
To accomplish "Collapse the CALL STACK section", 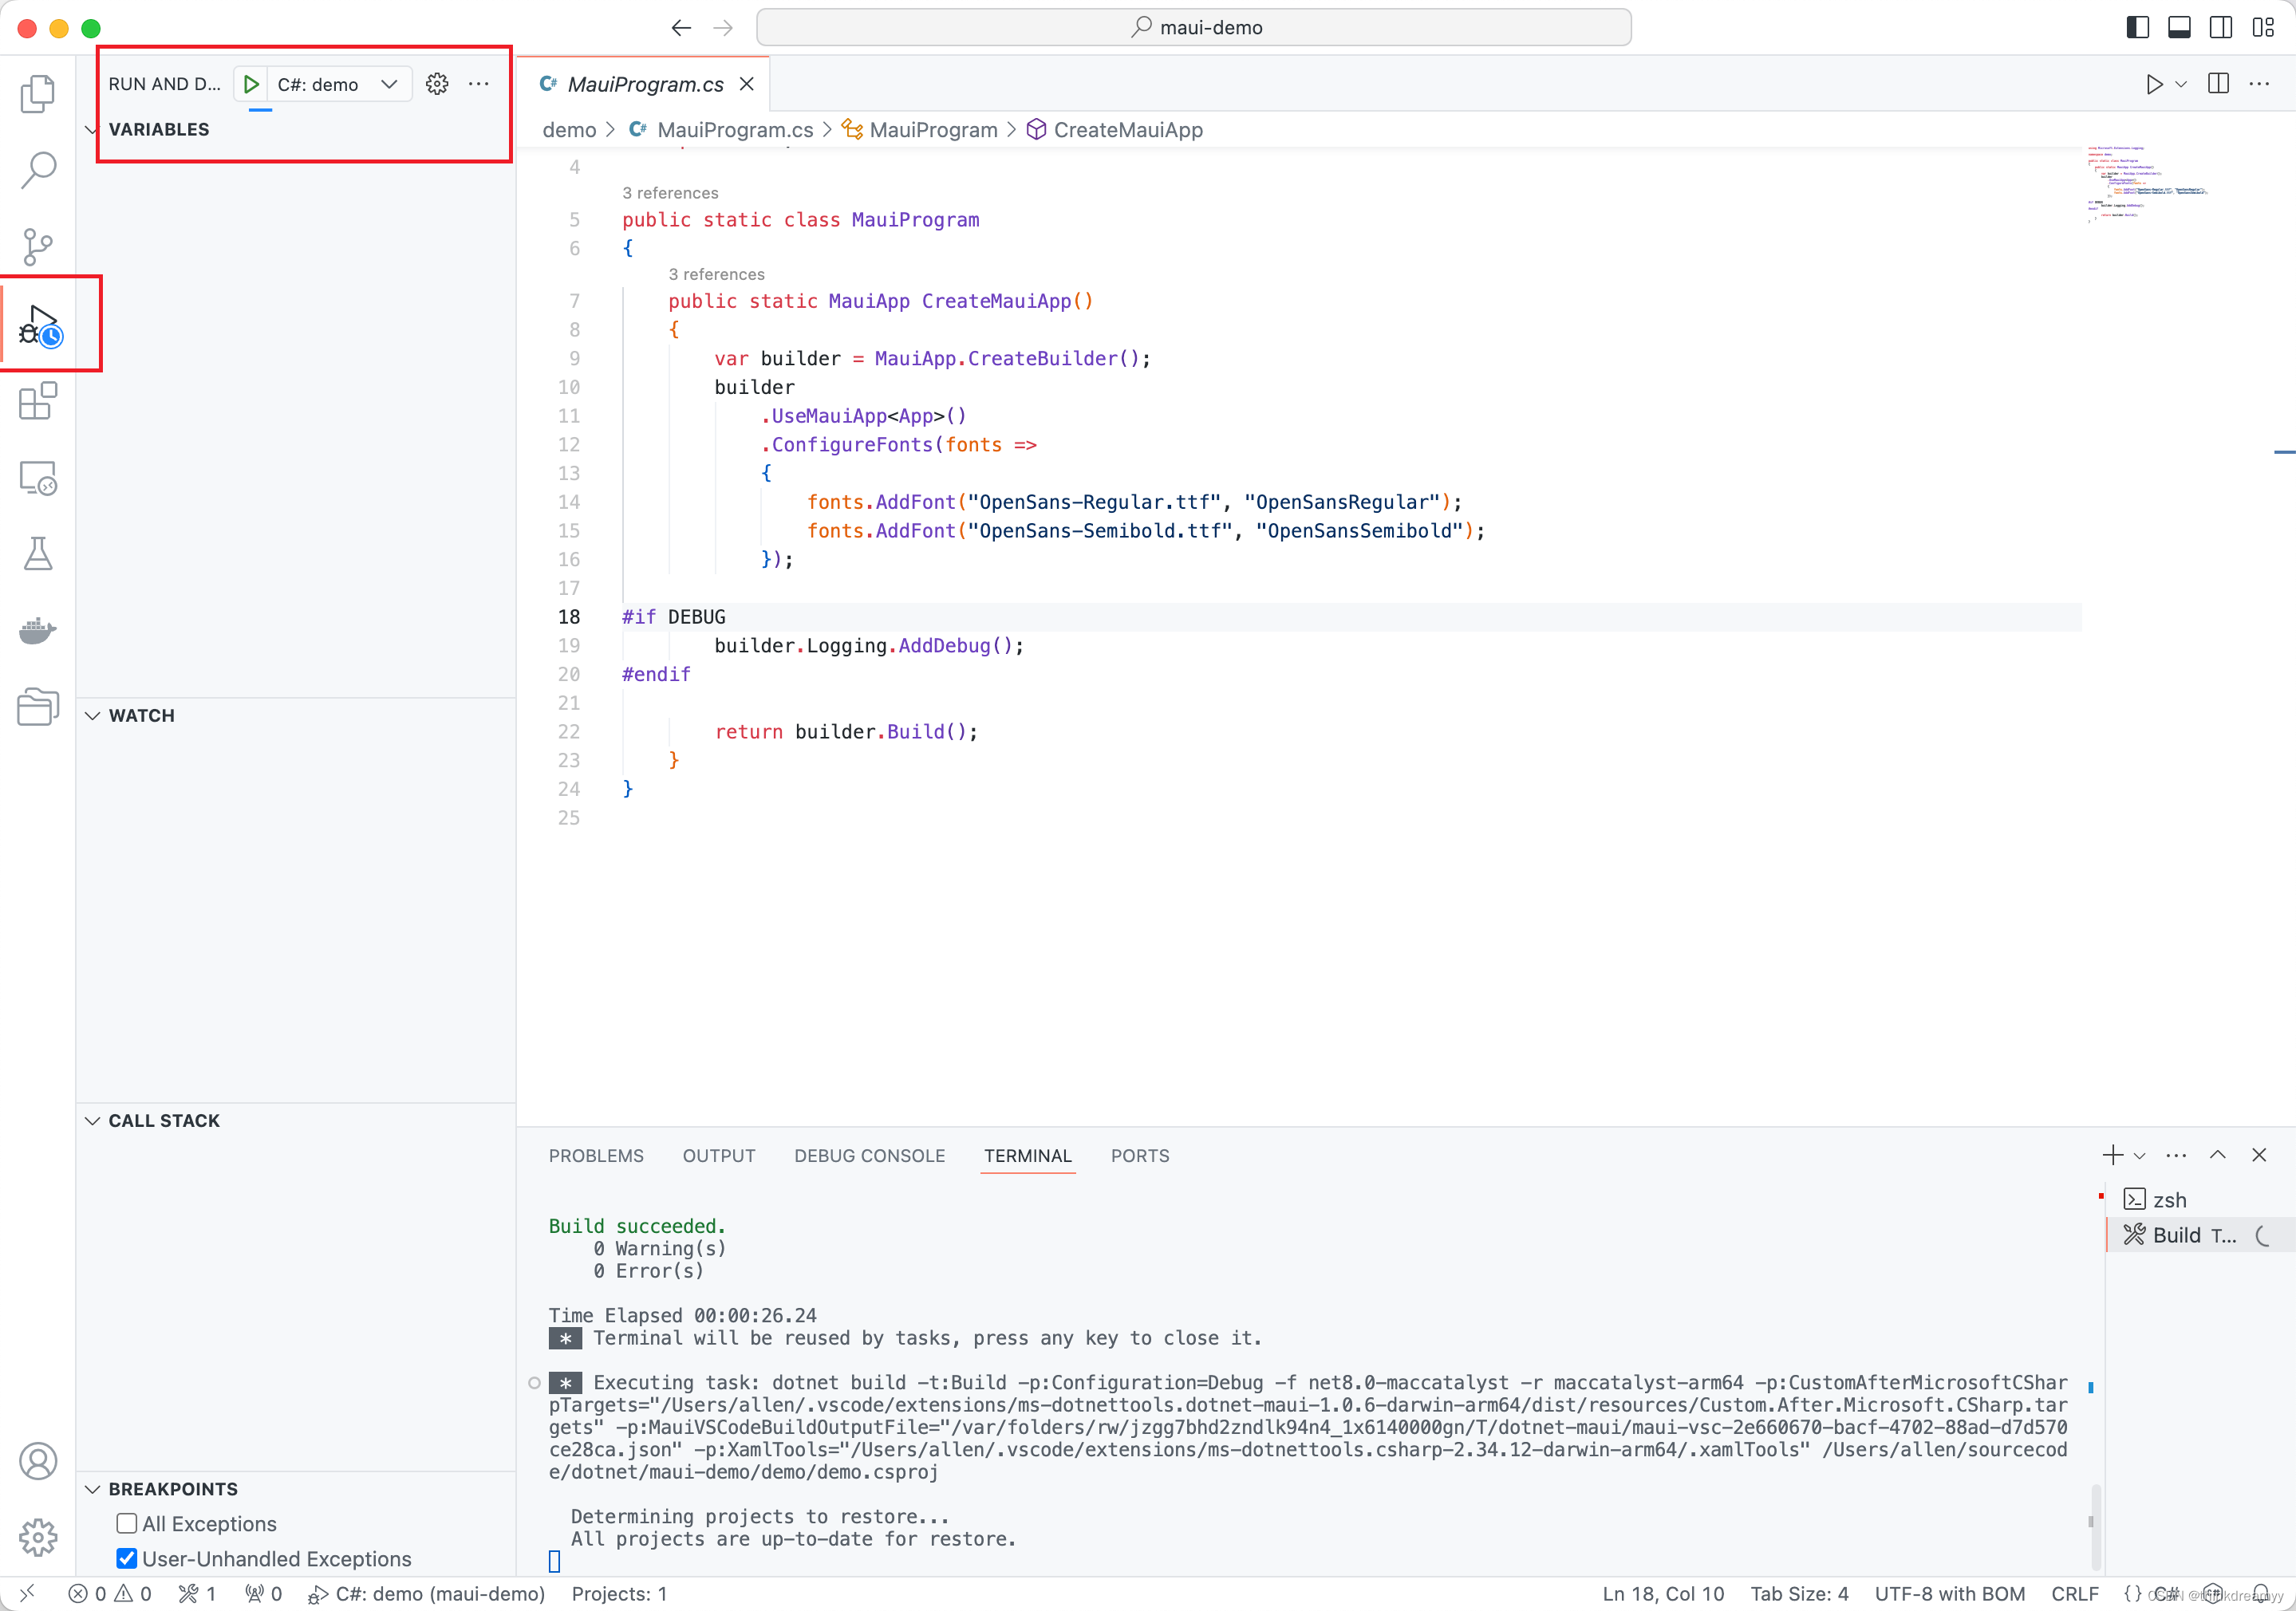I will tap(93, 1121).
